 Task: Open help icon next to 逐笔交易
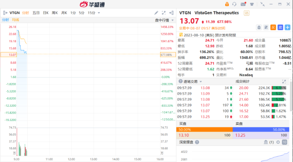coord(180,81)
